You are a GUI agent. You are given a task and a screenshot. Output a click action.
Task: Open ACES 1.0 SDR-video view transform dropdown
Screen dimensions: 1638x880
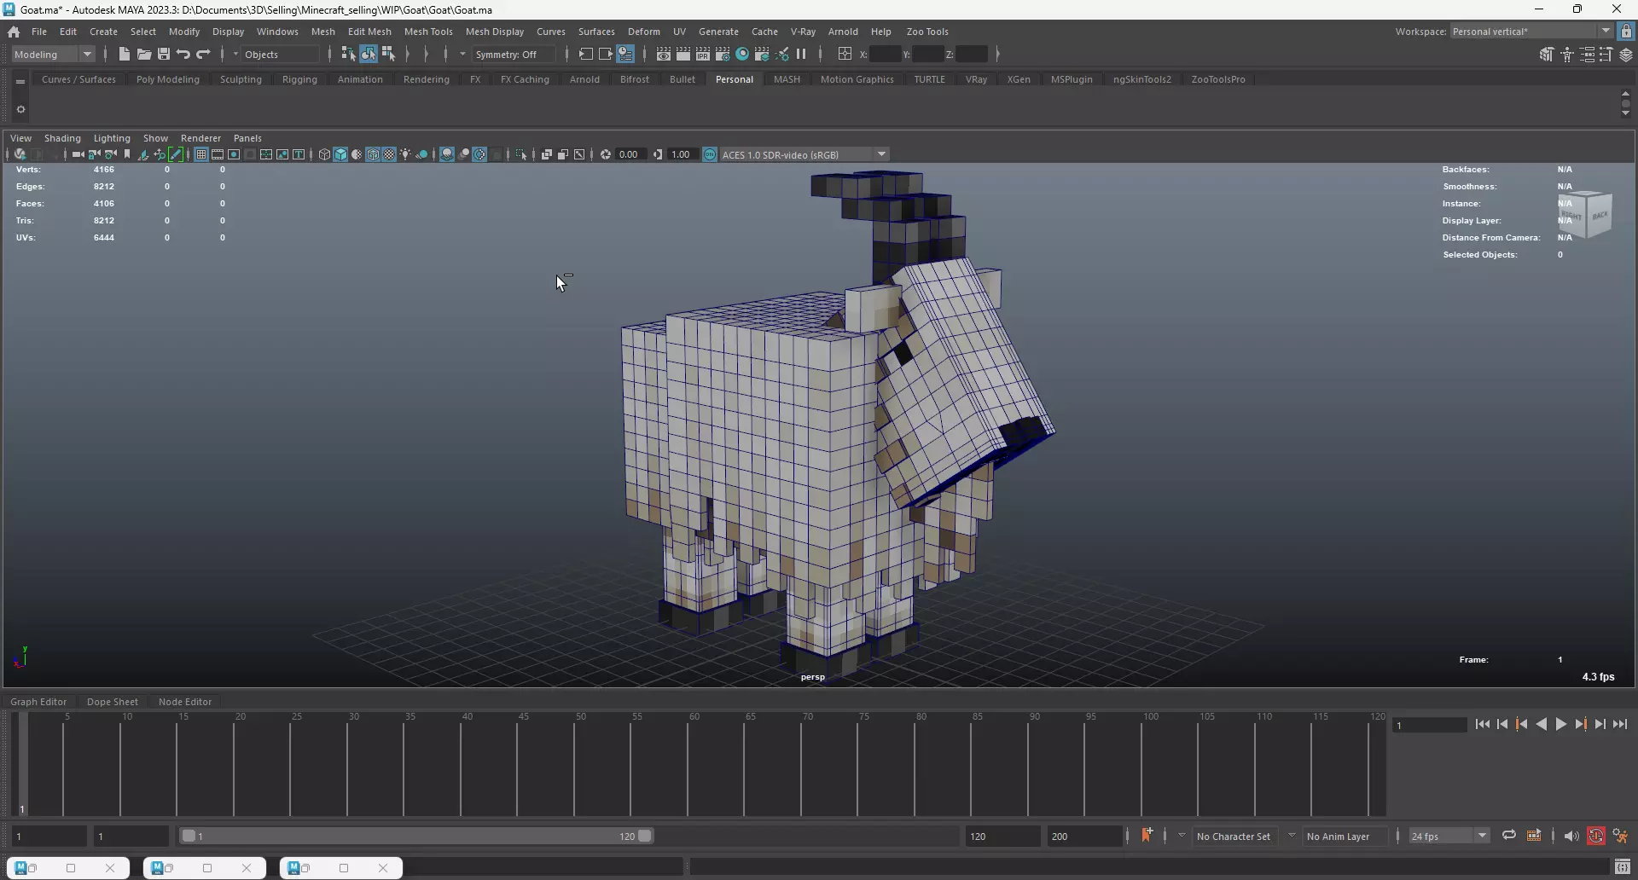point(804,154)
